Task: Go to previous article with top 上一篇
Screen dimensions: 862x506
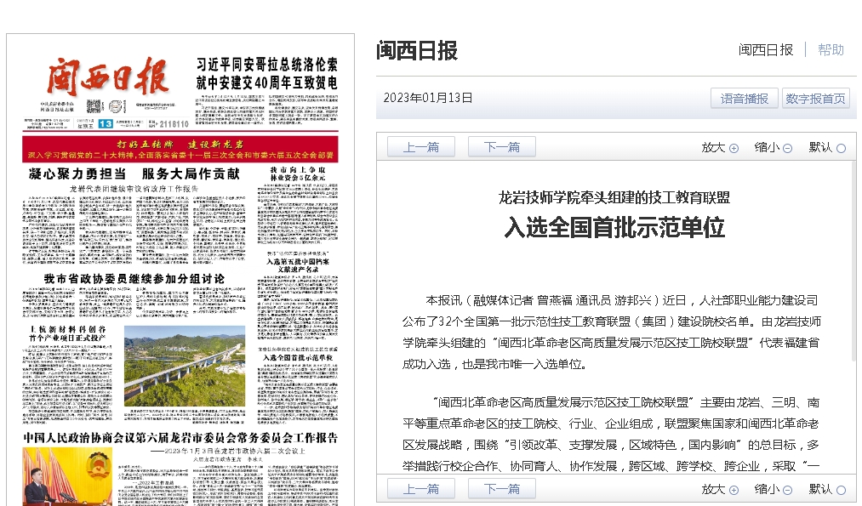Action: (420, 147)
